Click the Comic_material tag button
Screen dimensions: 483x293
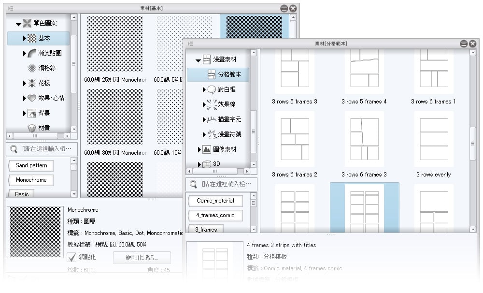pos(215,201)
